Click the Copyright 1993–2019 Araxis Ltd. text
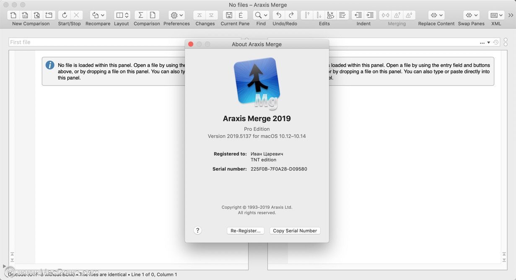Image resolution: width=516 pixels, height=280 pixels. coord(257,207)
